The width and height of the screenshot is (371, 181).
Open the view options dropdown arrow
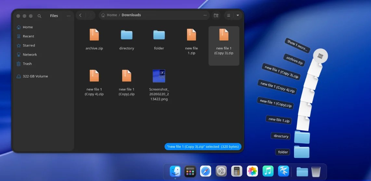click(x=237, y=15)
